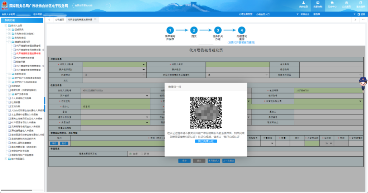This screenshot has width=368, height=193.
Task: Click the 返回 return icon
Action: [359, 14]
